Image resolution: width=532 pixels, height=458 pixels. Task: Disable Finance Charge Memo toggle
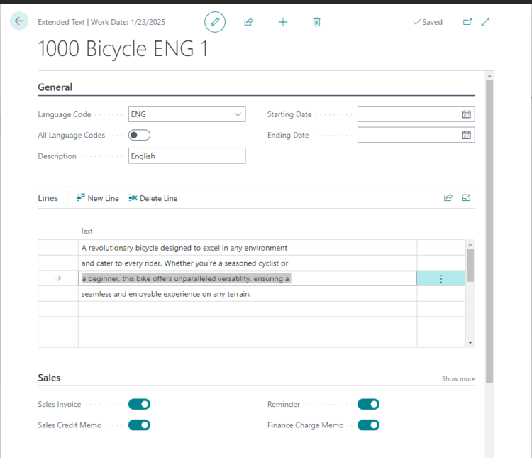pos(368,425)
